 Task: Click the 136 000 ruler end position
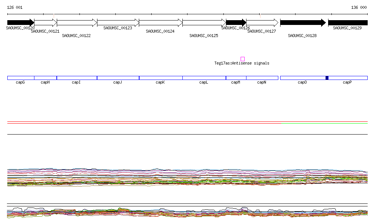(x=359, y=7)
